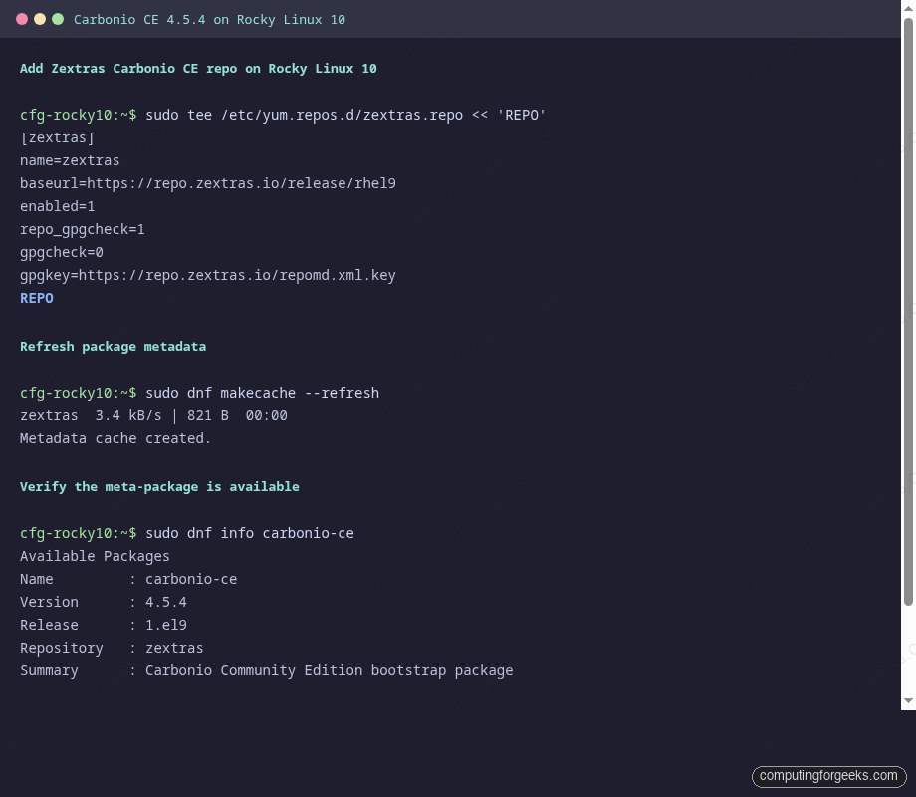Click the green maximize circle
This screenshot has width=916, height=797.
pyautogui.click(x=58, y=18)
